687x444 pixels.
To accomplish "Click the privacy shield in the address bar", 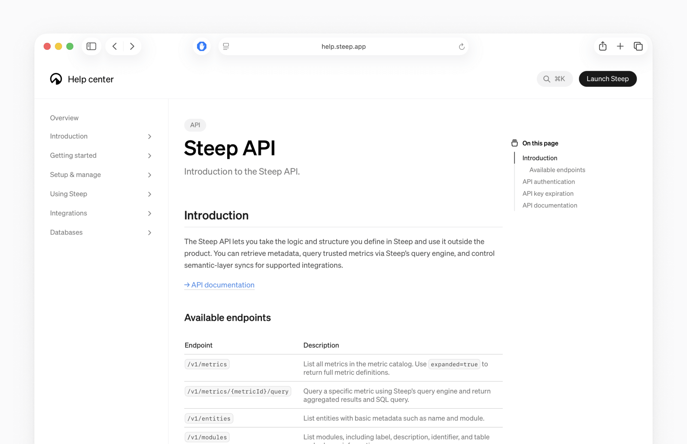I will coord(201,46).
